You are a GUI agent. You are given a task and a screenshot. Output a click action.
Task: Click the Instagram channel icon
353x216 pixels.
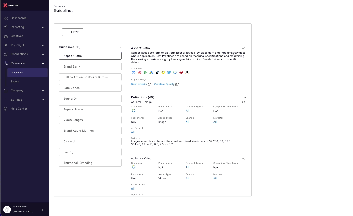[139, 72]
